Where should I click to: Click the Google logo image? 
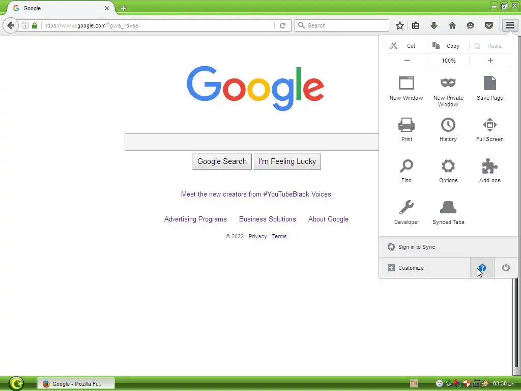(255, 88)
